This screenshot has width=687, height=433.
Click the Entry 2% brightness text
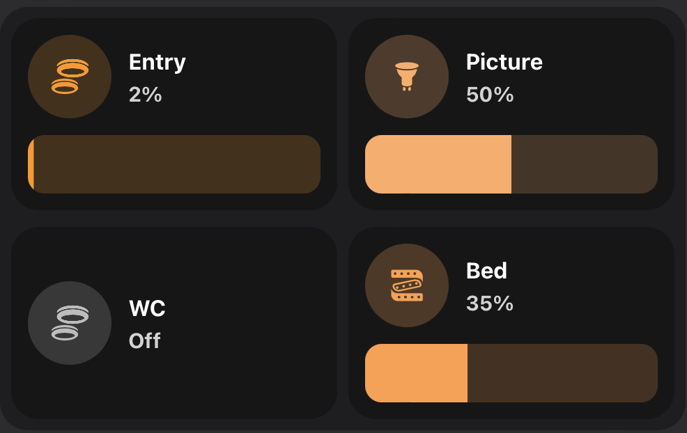pyautogui.click(x=146, y=95)
